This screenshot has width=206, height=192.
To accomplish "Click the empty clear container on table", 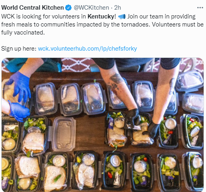I will 64,134.
